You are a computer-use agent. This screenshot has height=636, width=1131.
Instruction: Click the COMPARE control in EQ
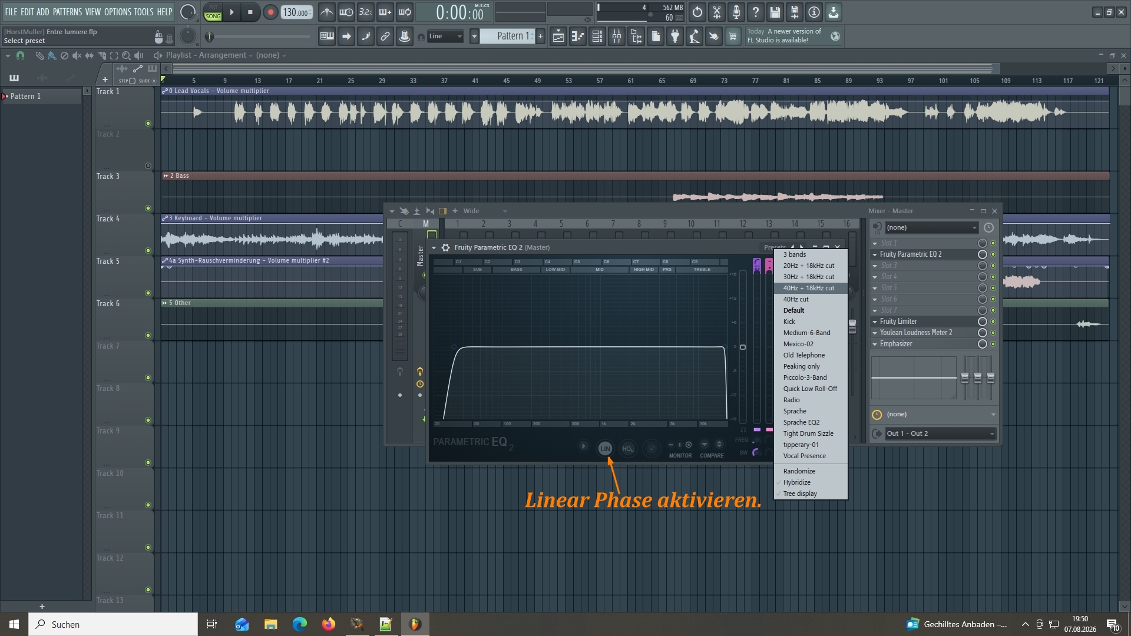click(712, 449)
